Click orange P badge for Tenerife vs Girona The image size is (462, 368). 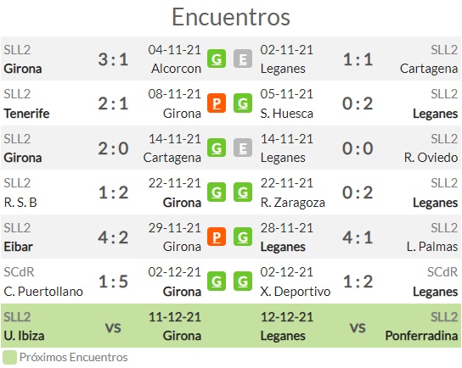(217, 103)
